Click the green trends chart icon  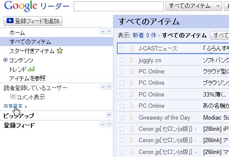click(x=31, y=69)
